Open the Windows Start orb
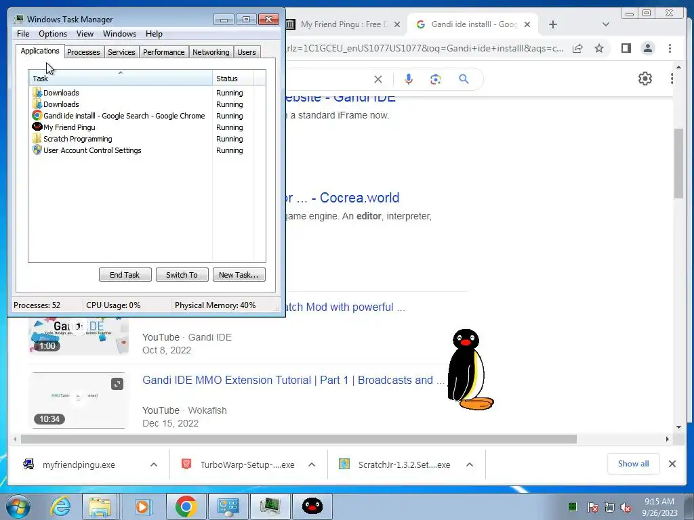The height and width of the screenshot is (520, 694). (x=18, y=506)
